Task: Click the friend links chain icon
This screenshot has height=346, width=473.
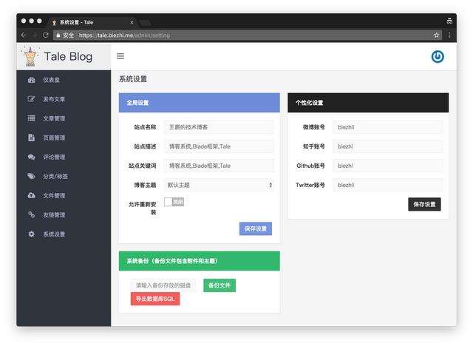Action: (x=31, y=215)
